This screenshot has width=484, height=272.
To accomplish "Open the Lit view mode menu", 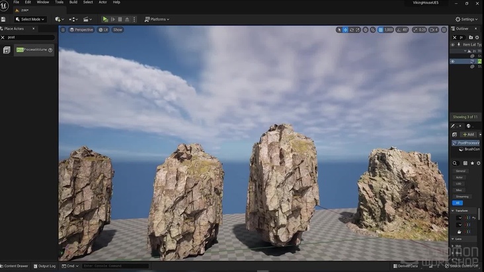I will click(x=103, y=30).
